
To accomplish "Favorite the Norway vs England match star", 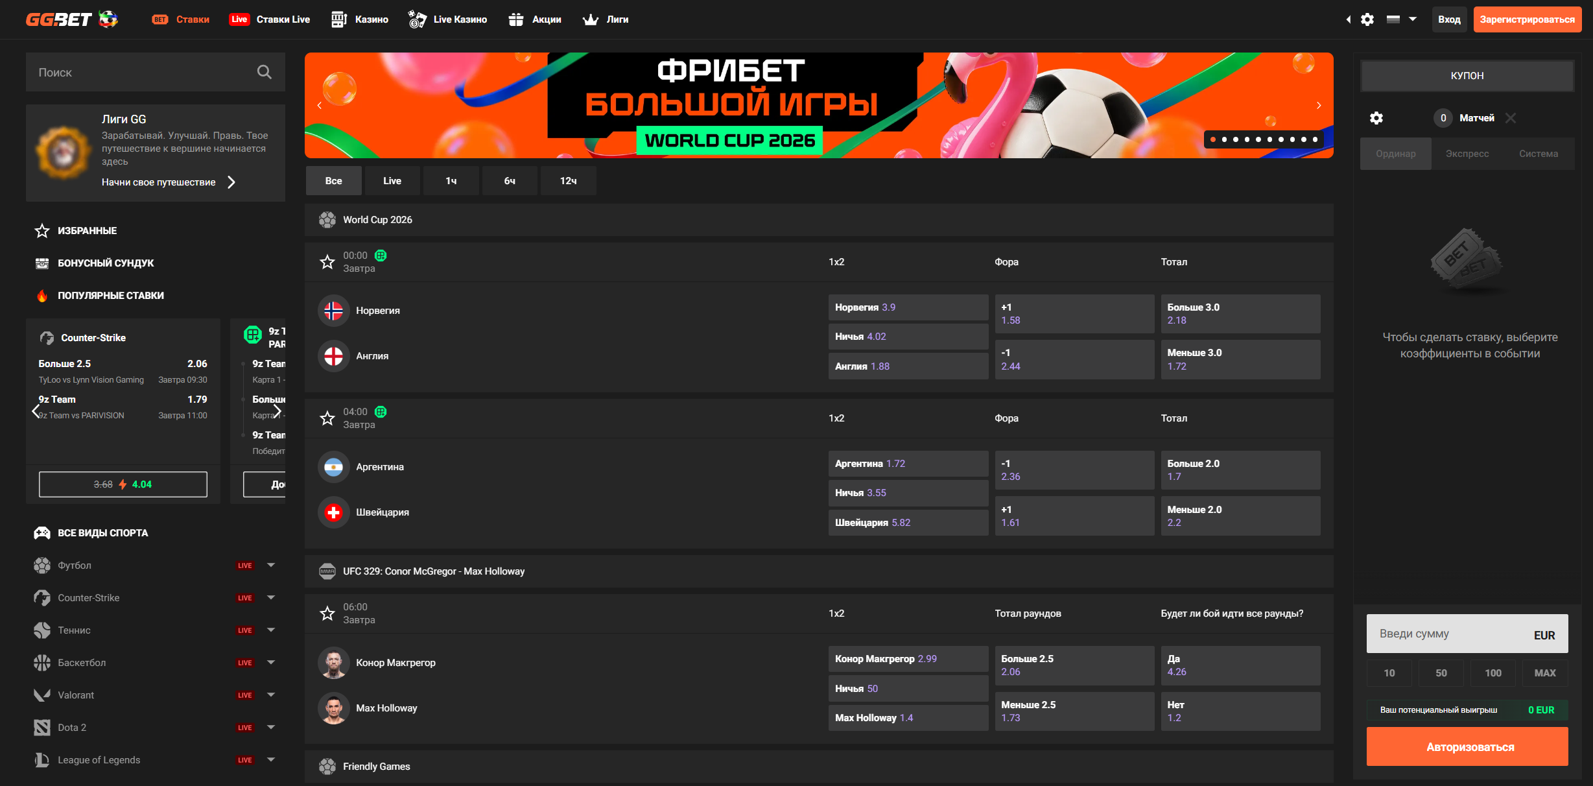I will 327,262.
